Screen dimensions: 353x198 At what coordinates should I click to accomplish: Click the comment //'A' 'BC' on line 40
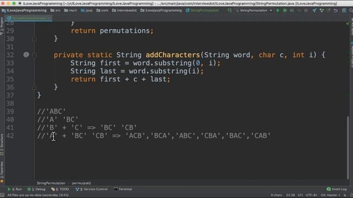[x=57, y=120]
